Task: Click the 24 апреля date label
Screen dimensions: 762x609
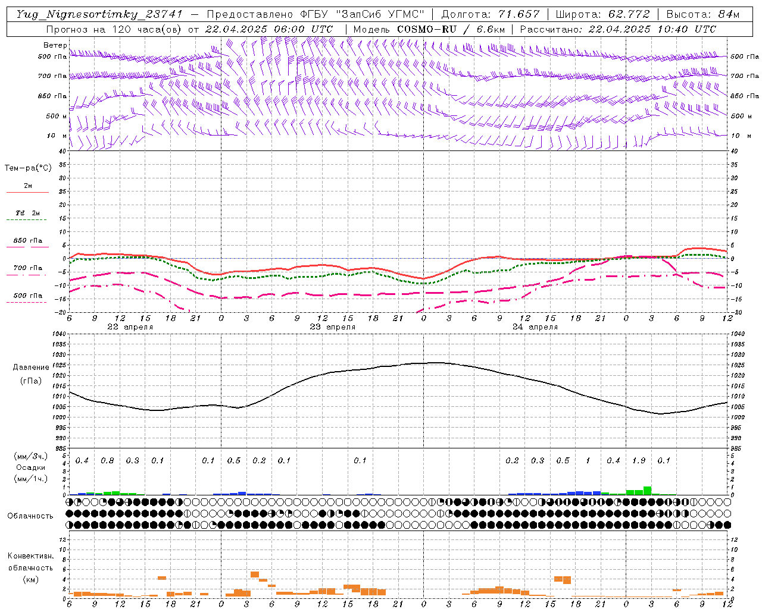Action: pos(535,327)
